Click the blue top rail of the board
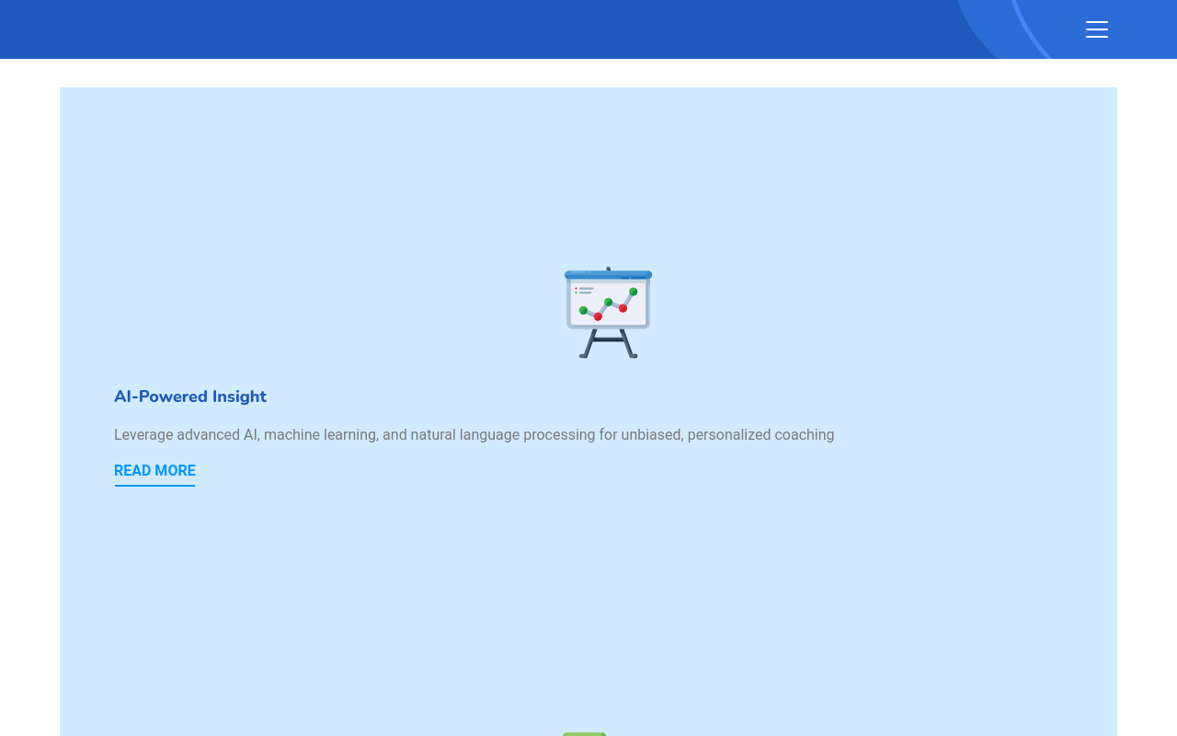This screenshot has width=1177, height=736. 608,274
